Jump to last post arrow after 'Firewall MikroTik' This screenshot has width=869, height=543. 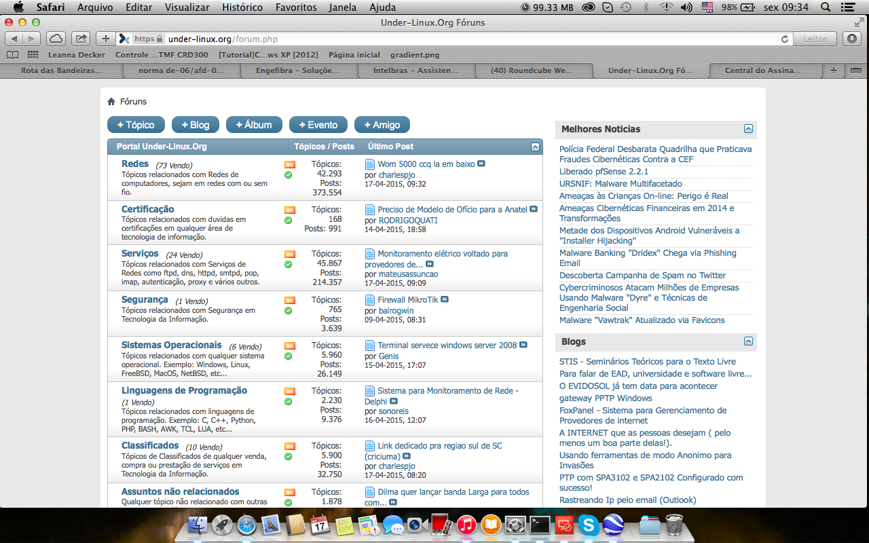pyautogui.click(x=445, y=299)
